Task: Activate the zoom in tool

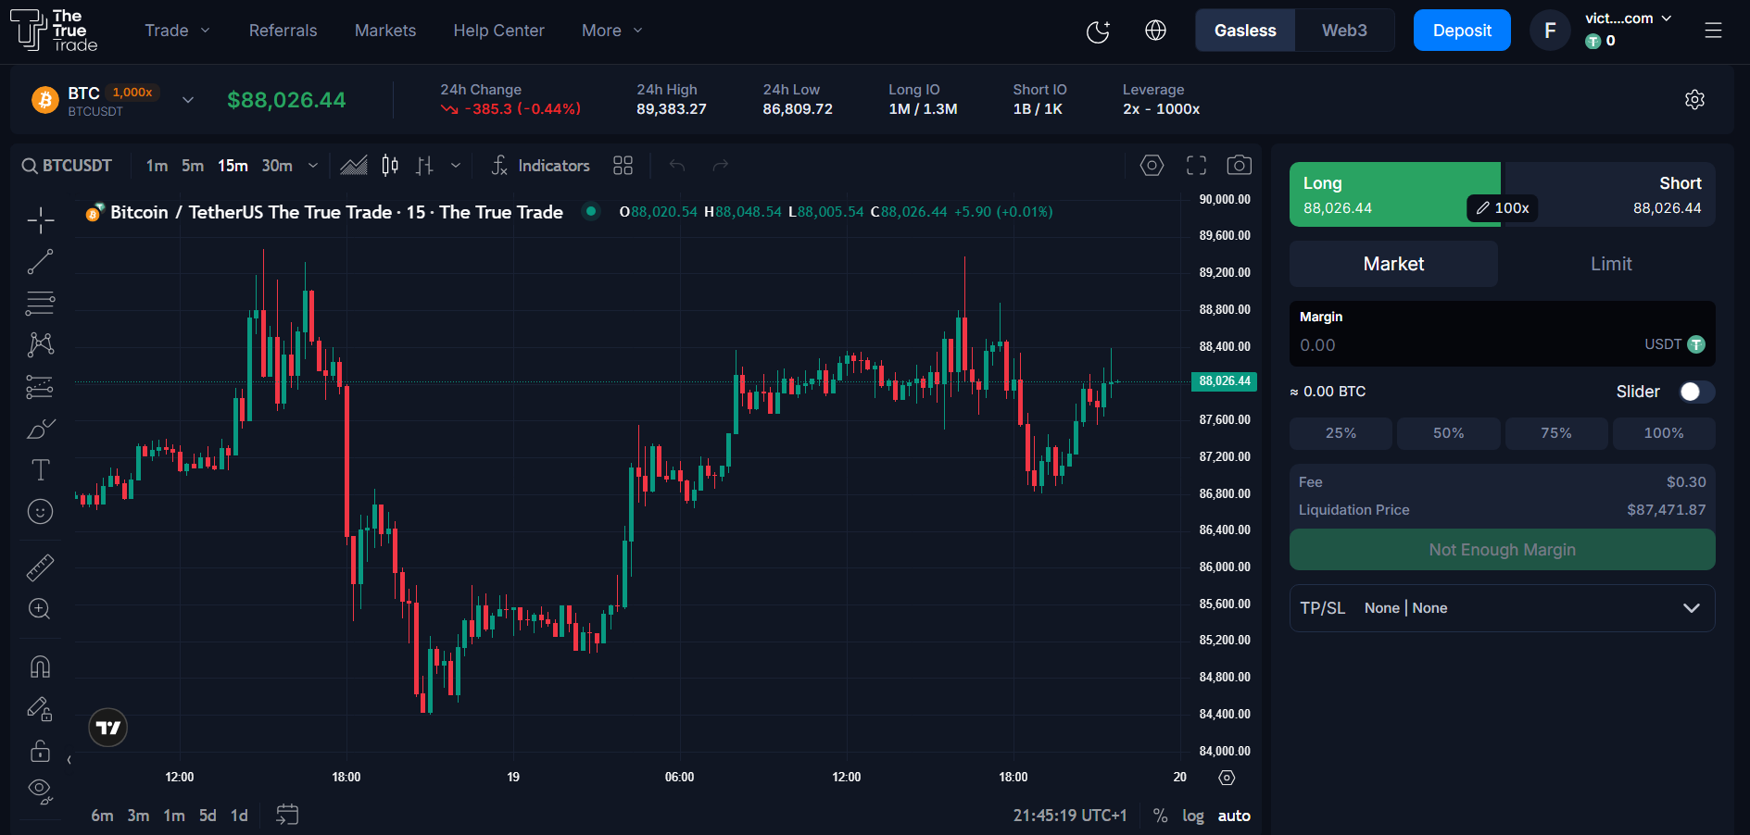Action: coord(40,609)
